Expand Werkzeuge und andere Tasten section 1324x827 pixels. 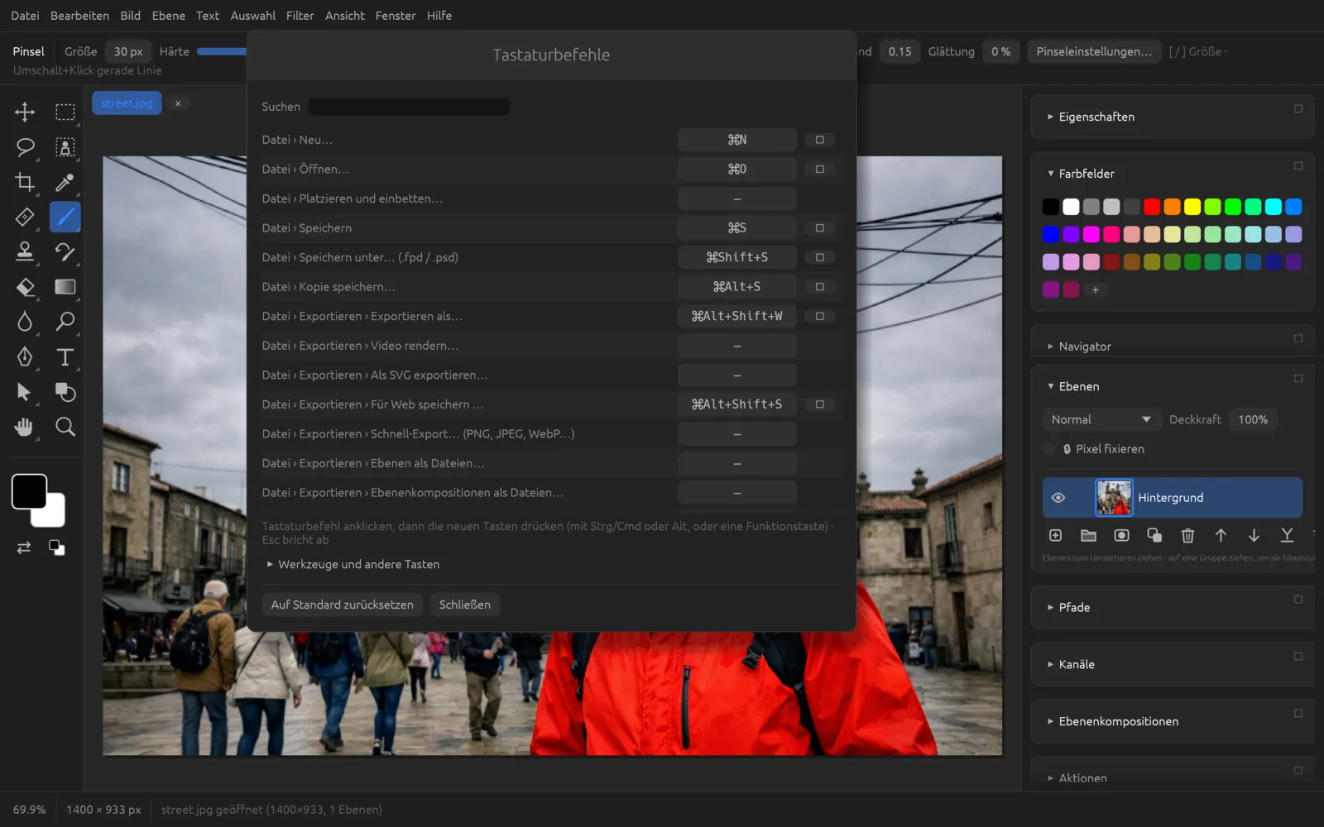pos(353,564)
